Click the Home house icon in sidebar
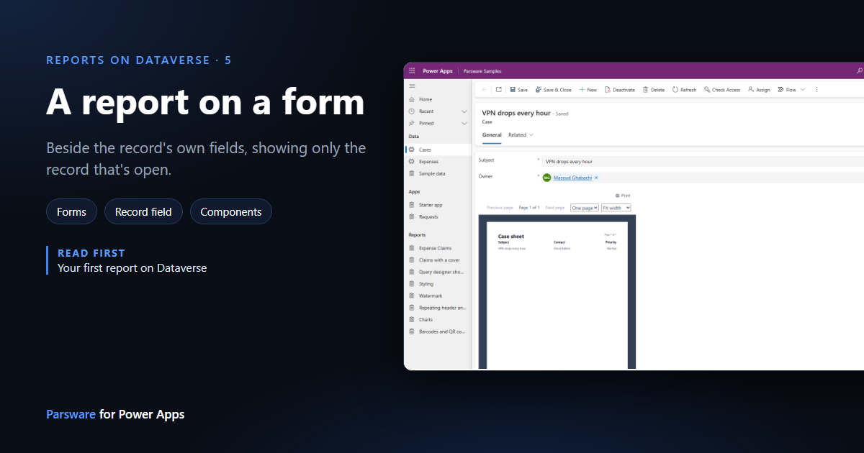The width and height of the screenshot is (864, 453). click(412, 99)
